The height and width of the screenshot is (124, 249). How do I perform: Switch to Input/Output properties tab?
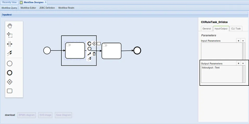coord(221,29)
